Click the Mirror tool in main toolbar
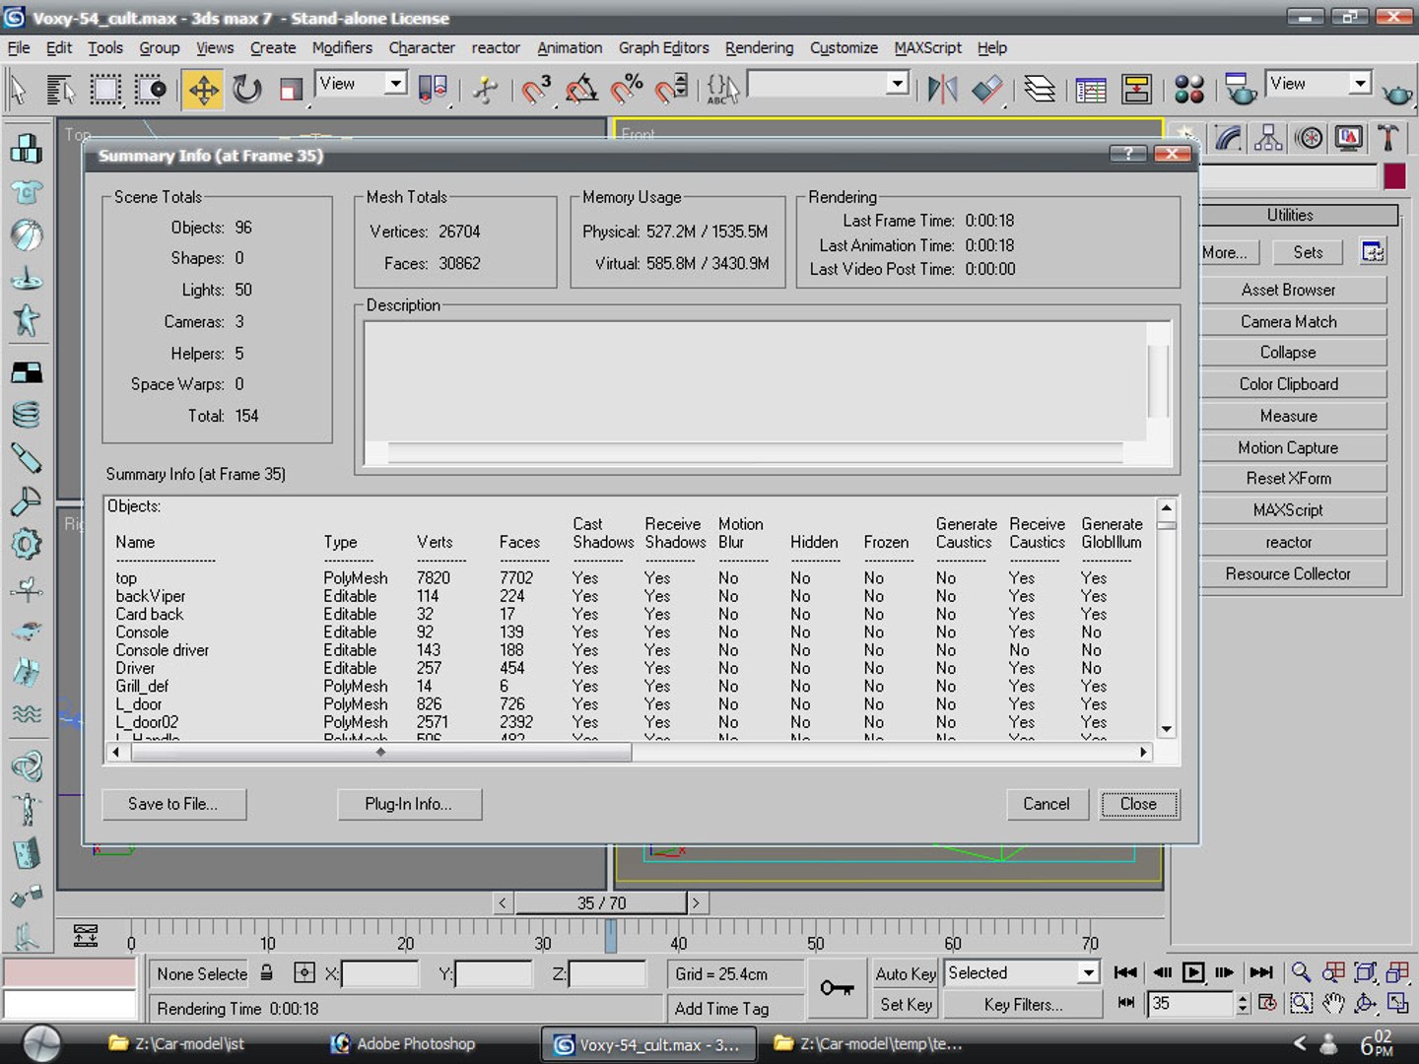Viewport: 1419px width, 1064px height. 942,90
